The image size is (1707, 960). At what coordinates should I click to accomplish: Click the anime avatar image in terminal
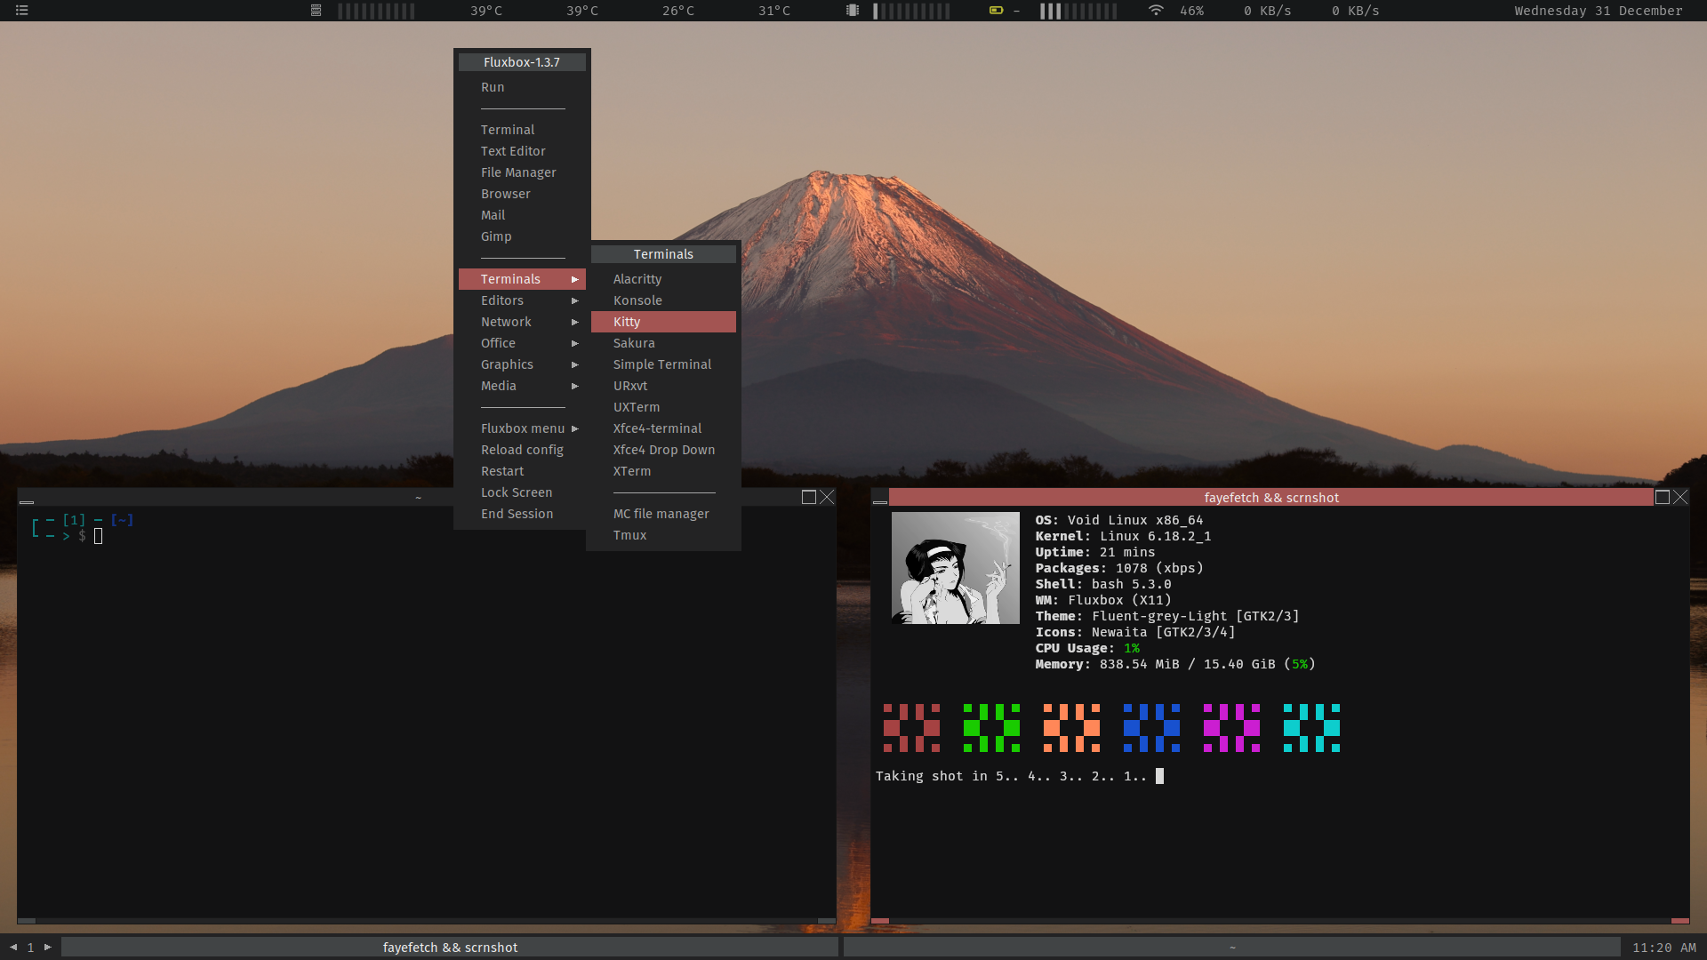955,568
